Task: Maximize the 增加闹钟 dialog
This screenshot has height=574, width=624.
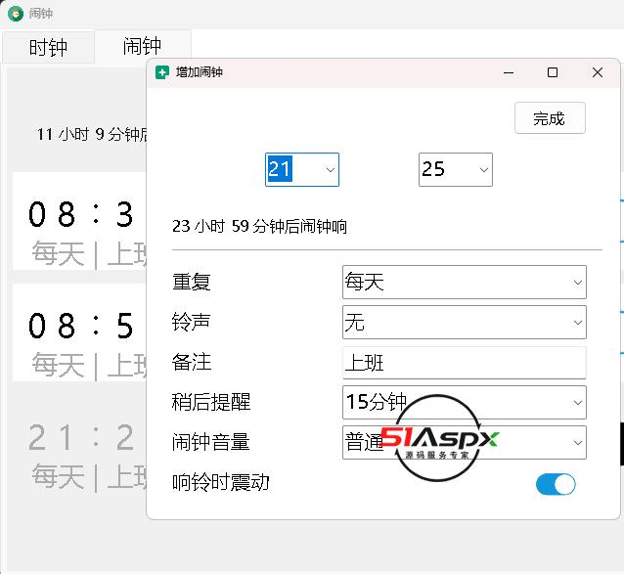Action: click(x=553, y=72)
